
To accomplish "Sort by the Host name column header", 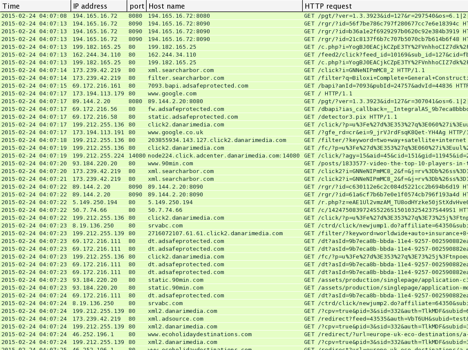I will tap(224, 6).
